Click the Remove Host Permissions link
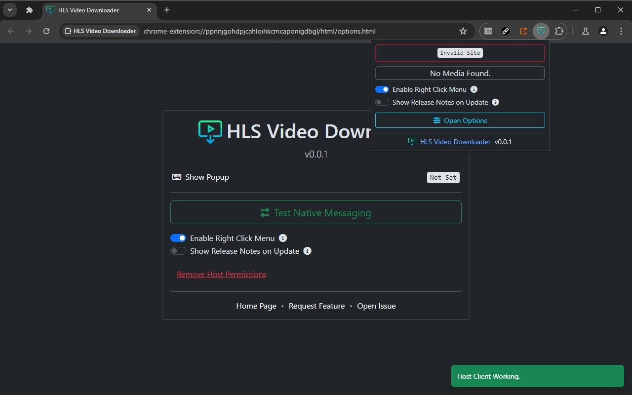The image size is (632, 395). tap(221, 274)
